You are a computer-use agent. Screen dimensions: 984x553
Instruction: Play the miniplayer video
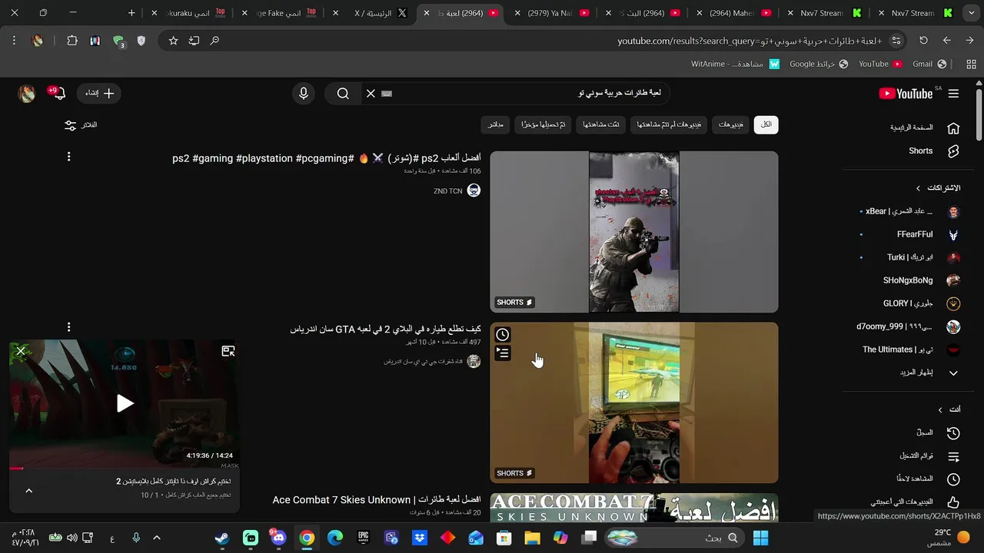[125, 403]
